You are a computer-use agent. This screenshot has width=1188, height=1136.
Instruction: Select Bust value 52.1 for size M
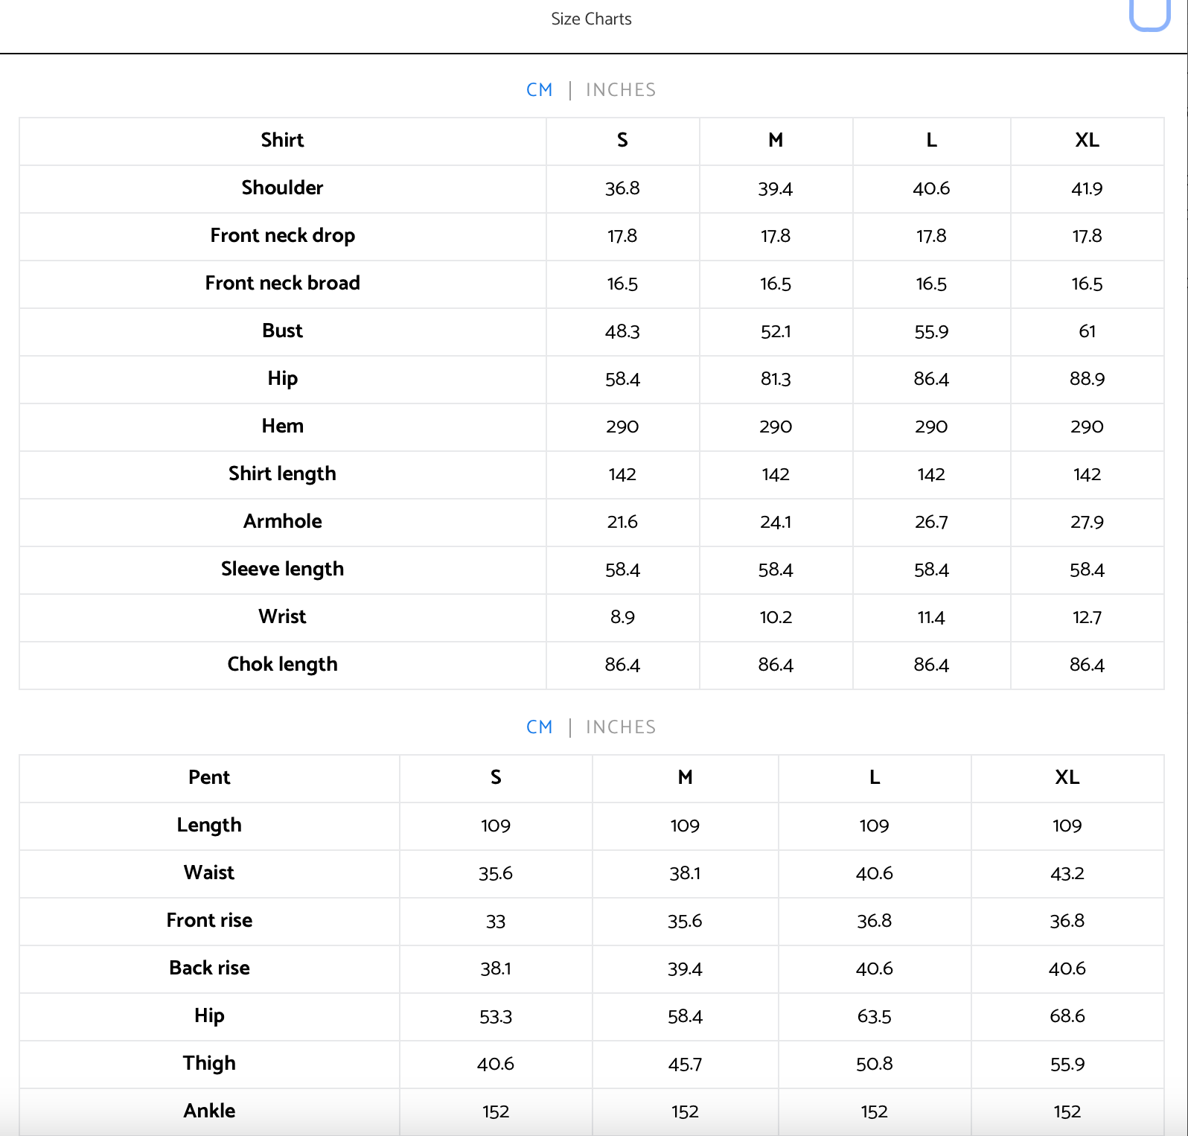click(x=776, y=331)
